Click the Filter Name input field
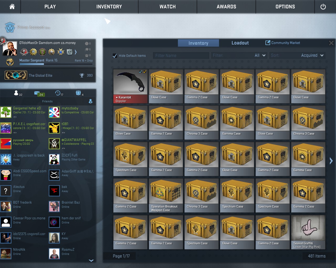This screenshot has width=336, height=268. pyautogui.click(x=181, y=55)
